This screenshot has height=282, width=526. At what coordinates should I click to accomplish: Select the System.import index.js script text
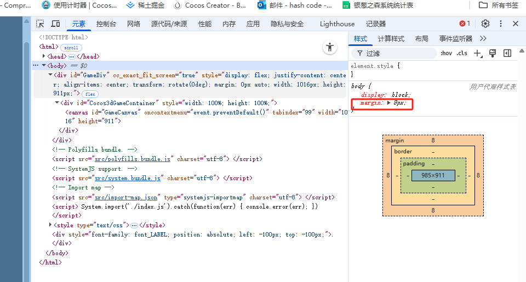point(199,206)
